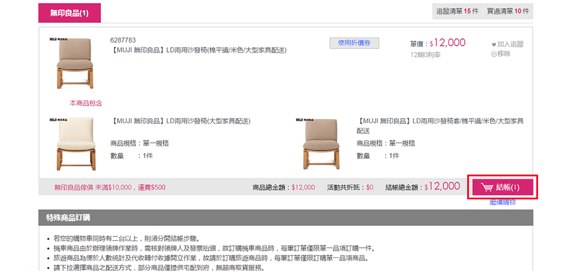Click the shopping cart icon in the checkout button
Image resolution: width=567 pixels, height=279 pixels.
(x=487, y=188)
